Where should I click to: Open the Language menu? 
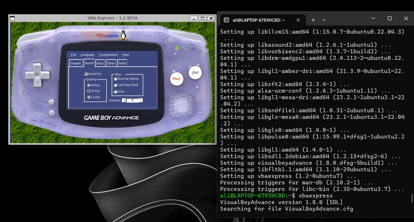click(x=87, y=55)
